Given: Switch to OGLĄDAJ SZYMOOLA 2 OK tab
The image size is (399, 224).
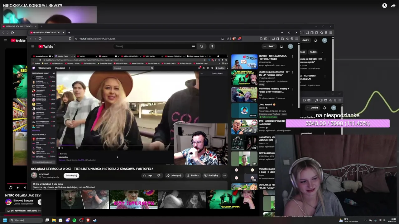Looking at the screenshot, I should (47, 32).
